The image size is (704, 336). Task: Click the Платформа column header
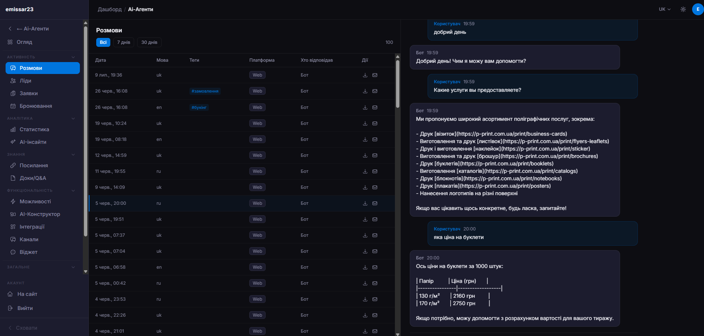pos(262,60)
